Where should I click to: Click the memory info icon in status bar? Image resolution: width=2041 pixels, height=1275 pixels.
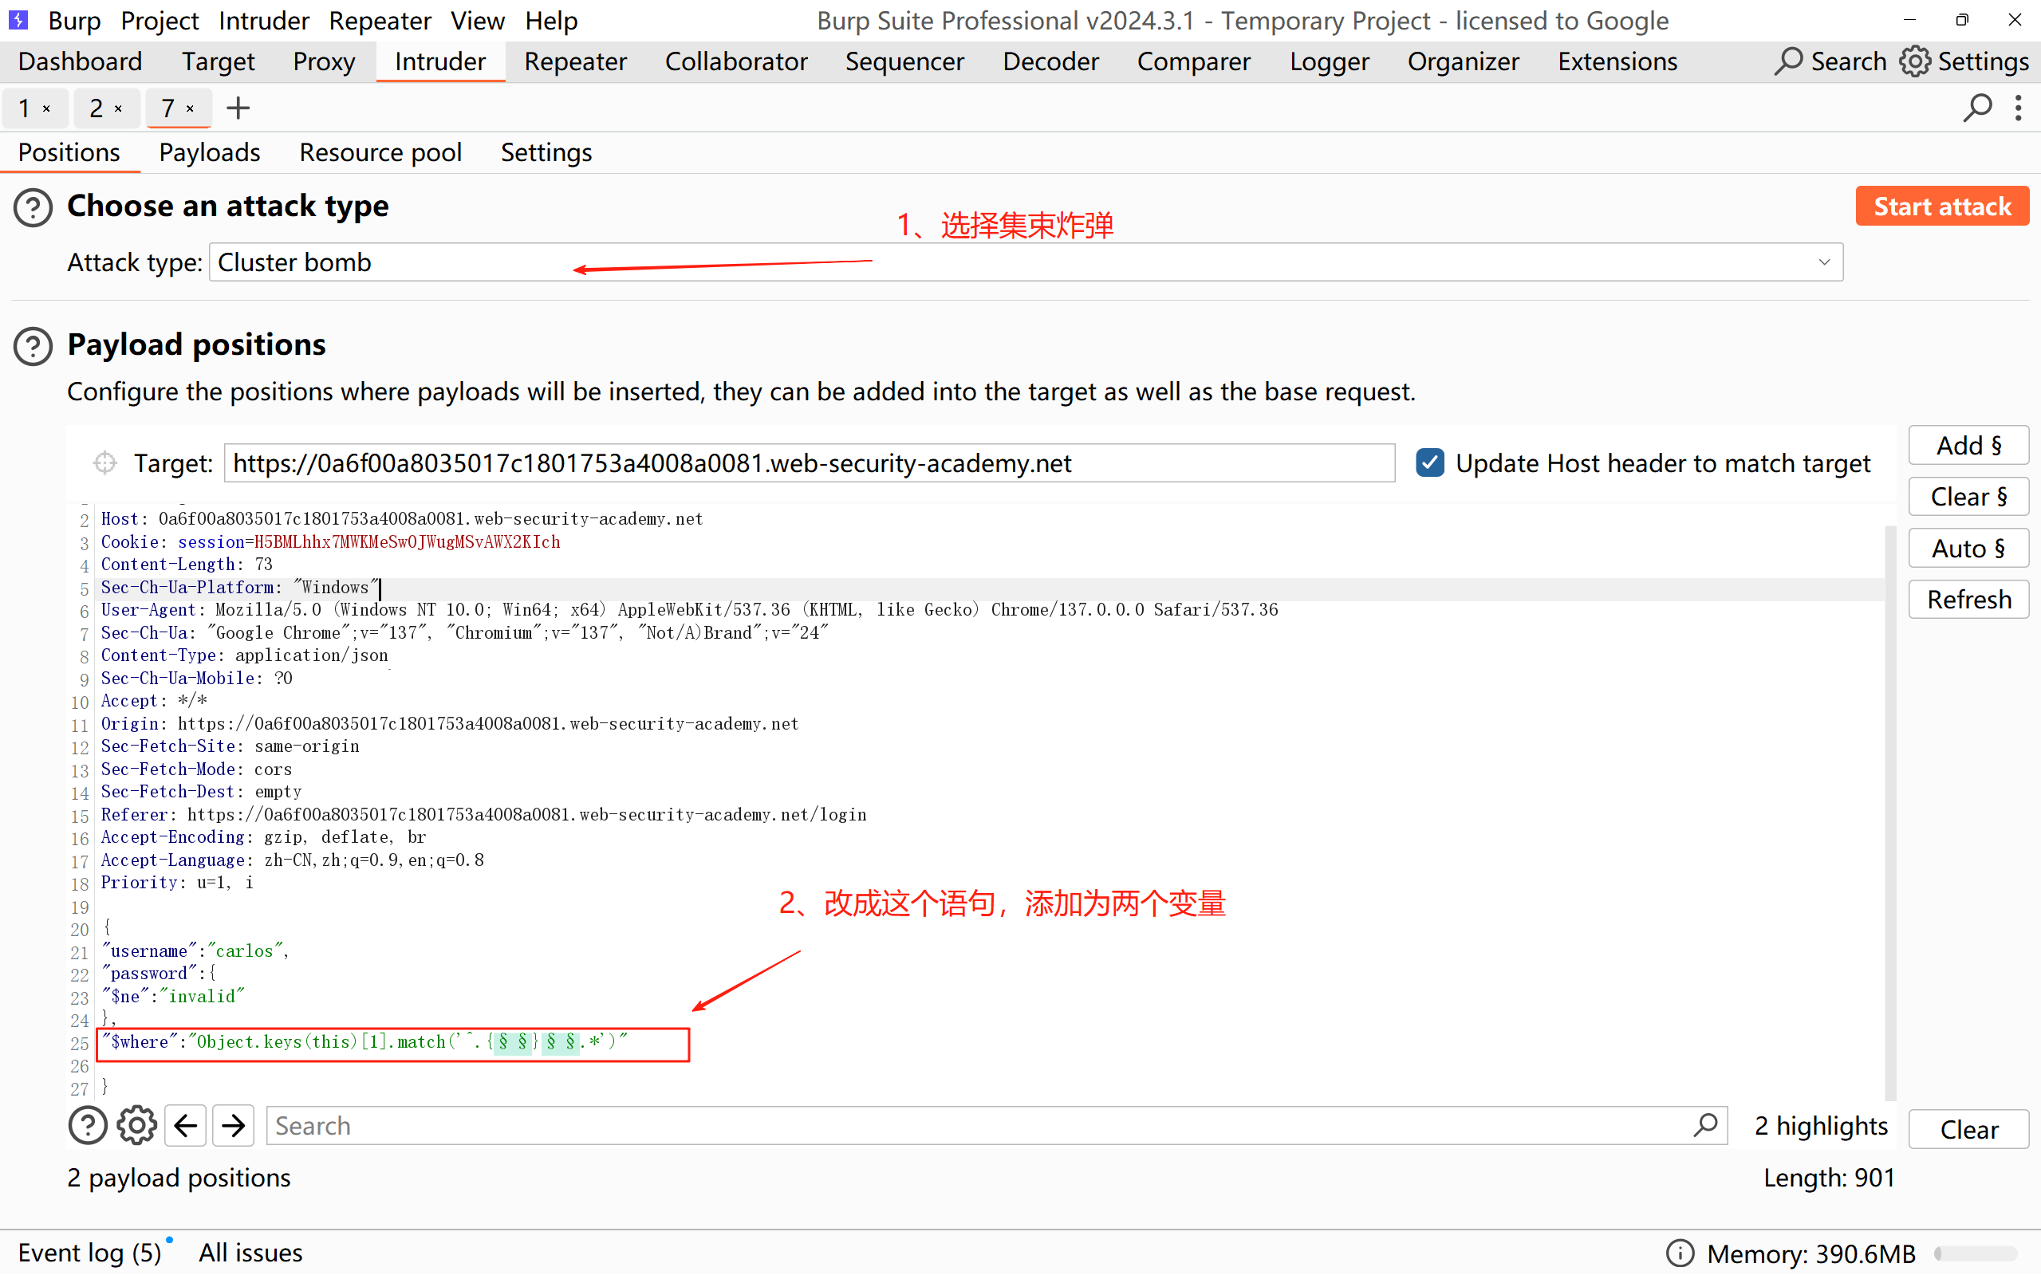pyautogui.click(x=1679, y=1253)
